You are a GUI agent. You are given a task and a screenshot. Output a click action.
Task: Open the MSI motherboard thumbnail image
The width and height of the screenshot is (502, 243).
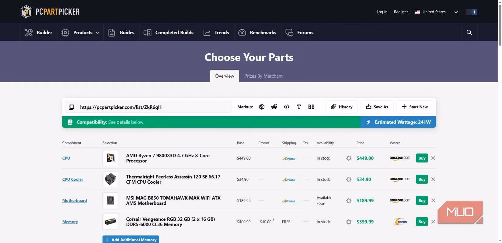pyautogui.click(x=110, y=201)
